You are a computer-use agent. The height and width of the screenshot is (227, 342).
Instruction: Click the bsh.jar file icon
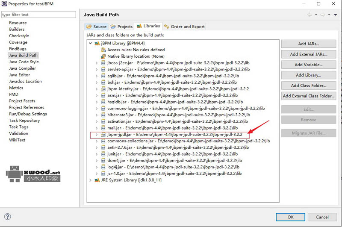click(103, 83)
